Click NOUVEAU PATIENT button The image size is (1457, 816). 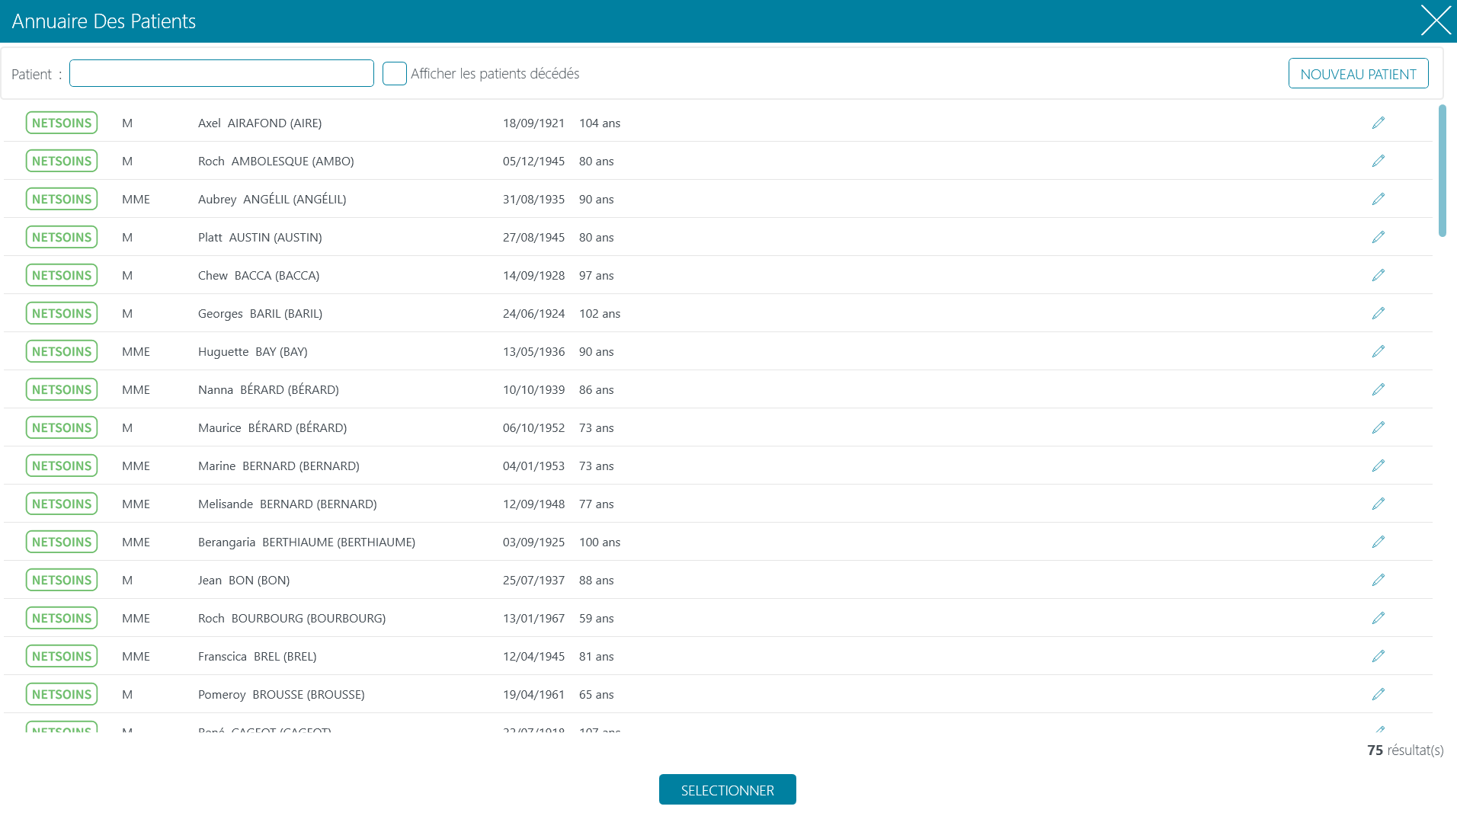click(x=1358, y=74)
